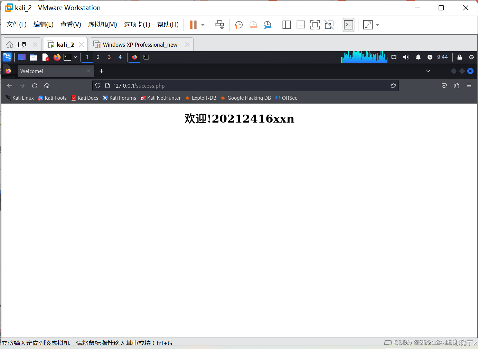Open the file manager from Kali panel
The image size is (478, 349).
click(34, 57)
